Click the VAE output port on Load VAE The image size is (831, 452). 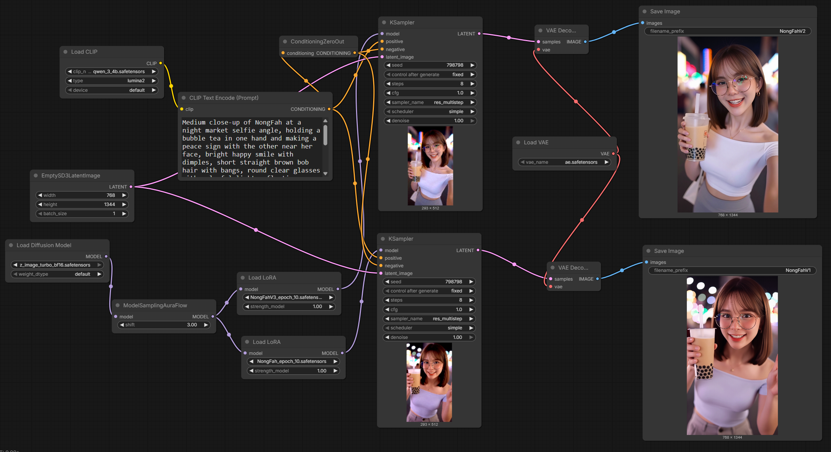pos(613,154)
